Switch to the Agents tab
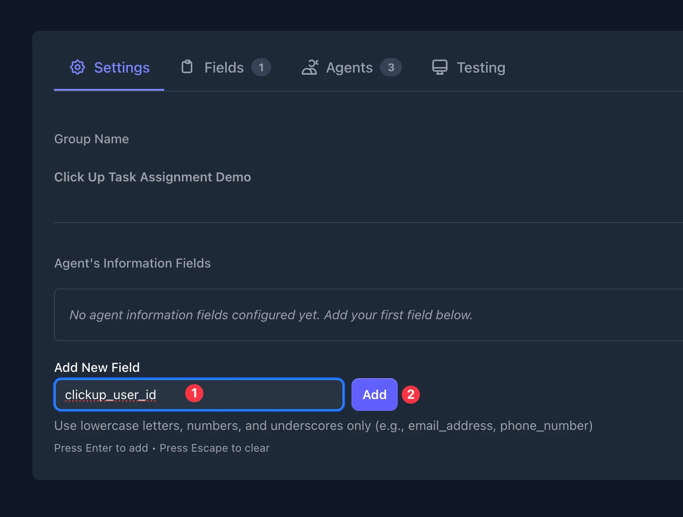The image size is (683, 517). pos(349,67)
